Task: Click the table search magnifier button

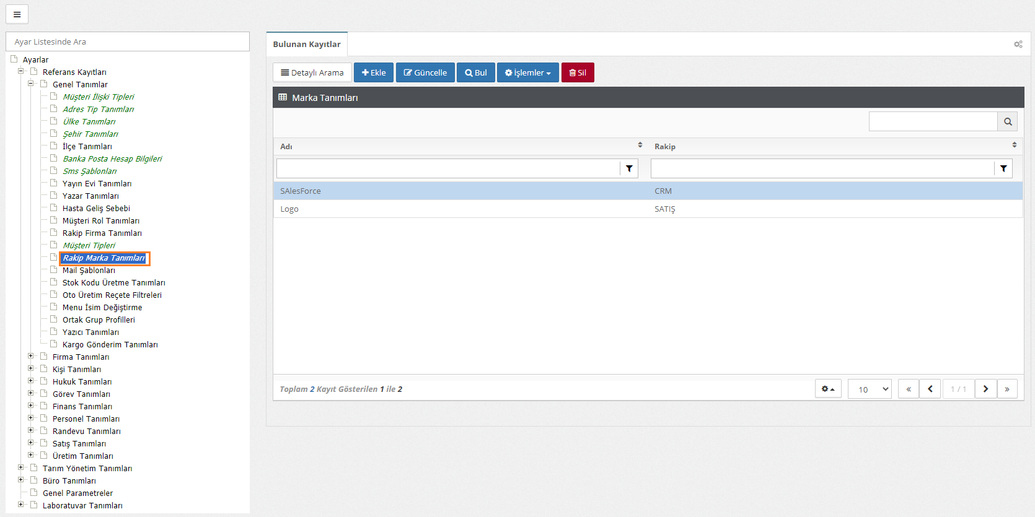Action: 1008,122
